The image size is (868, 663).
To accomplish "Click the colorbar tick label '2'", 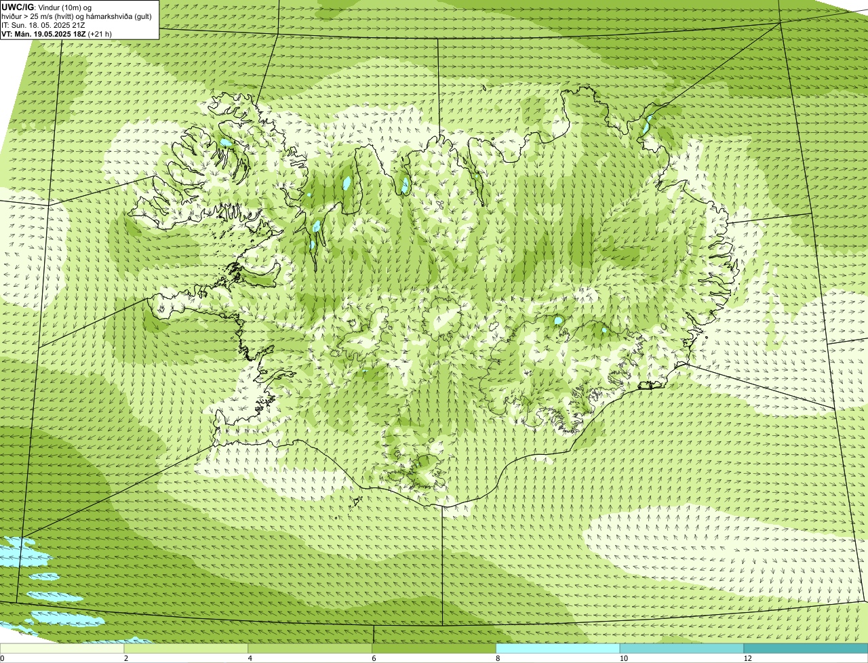I will pos(125,658).
